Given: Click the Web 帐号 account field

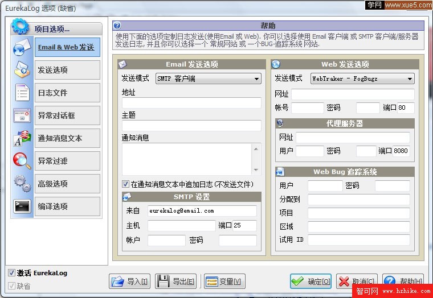Looking at the screenshot, I should click(x=308, y=108).
